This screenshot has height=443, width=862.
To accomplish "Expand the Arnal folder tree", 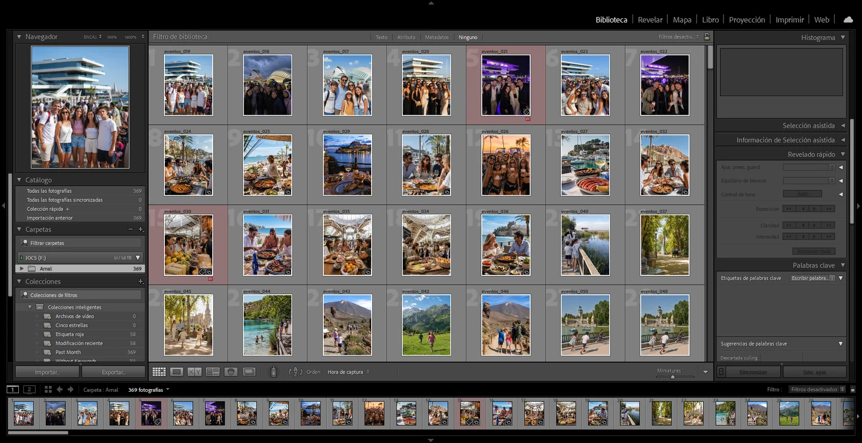I will [22, 268].
